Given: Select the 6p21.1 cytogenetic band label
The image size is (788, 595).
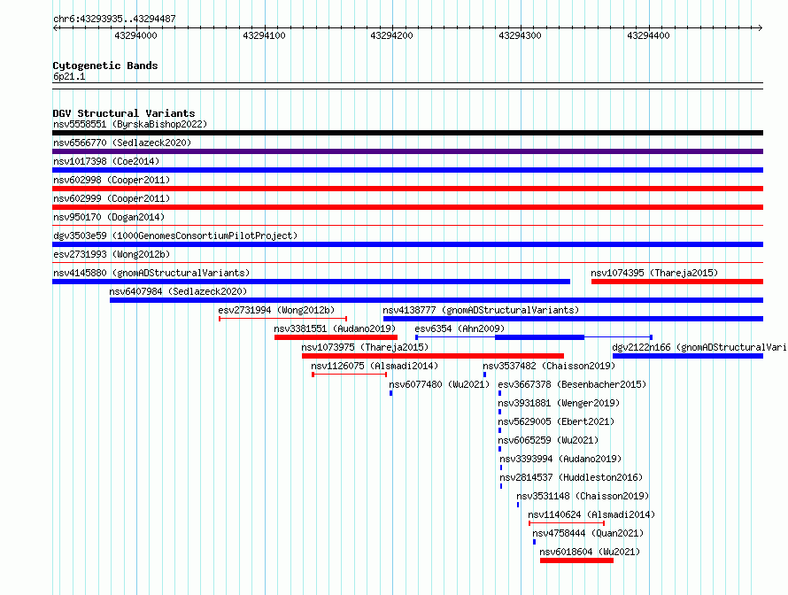Looking at the screenshot, I should point(69,76).
